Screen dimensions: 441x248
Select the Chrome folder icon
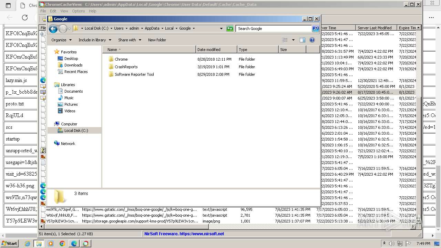tap(111, 59)
